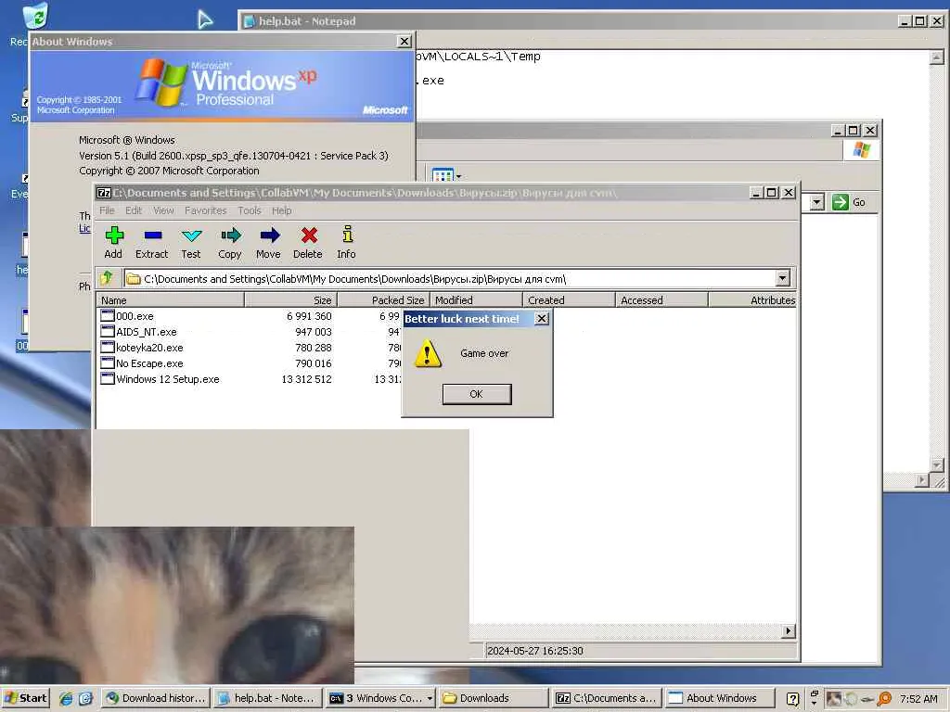
Task: Click the orange tray icon beside the clock
Action: (884, 699)
